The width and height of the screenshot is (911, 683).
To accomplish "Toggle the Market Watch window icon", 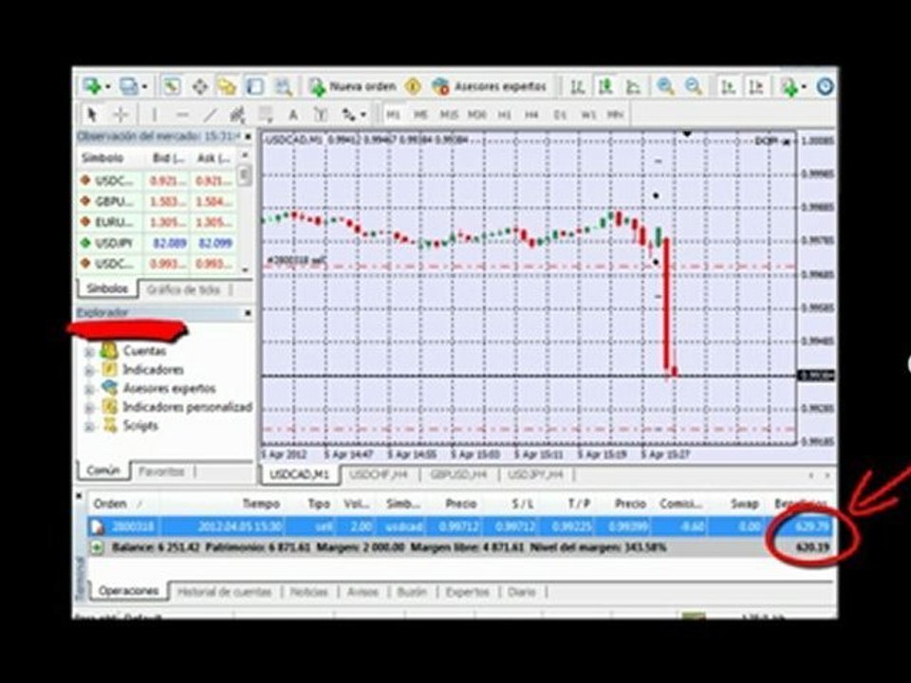I will (172, 86).
